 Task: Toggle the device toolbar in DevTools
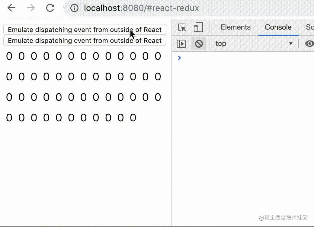(x=198, y=27)
